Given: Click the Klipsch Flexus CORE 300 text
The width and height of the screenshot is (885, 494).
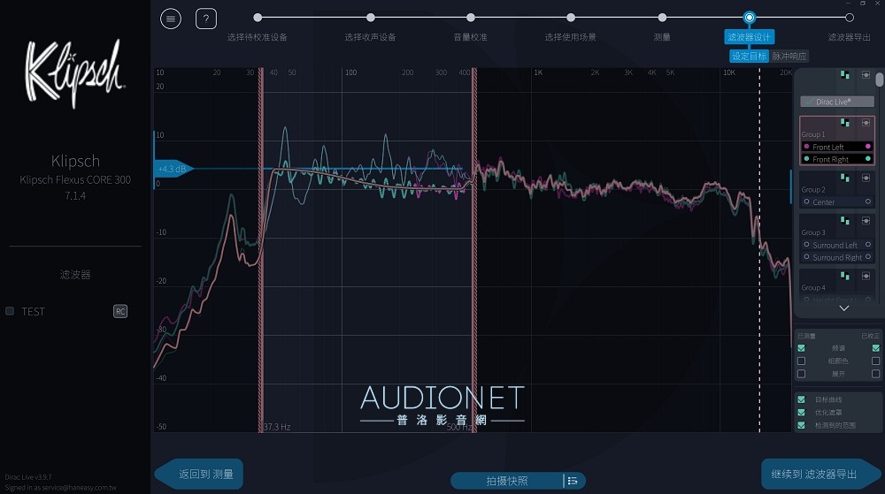Looking at the screenshot, I should pyautogui.click(x=75, y=179).
